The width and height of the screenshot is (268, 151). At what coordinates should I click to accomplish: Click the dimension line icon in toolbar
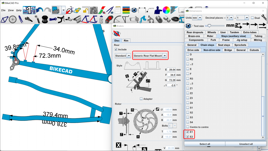(x=142, y=10)
